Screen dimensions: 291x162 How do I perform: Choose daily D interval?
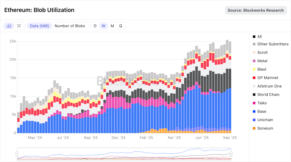click(95, 26)
